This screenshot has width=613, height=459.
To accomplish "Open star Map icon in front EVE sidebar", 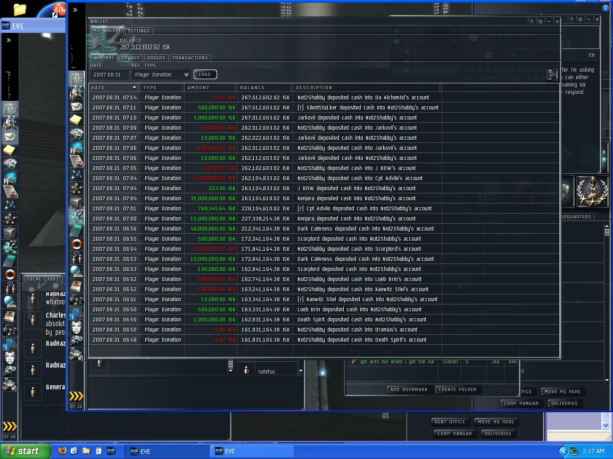I will point(77,175).
